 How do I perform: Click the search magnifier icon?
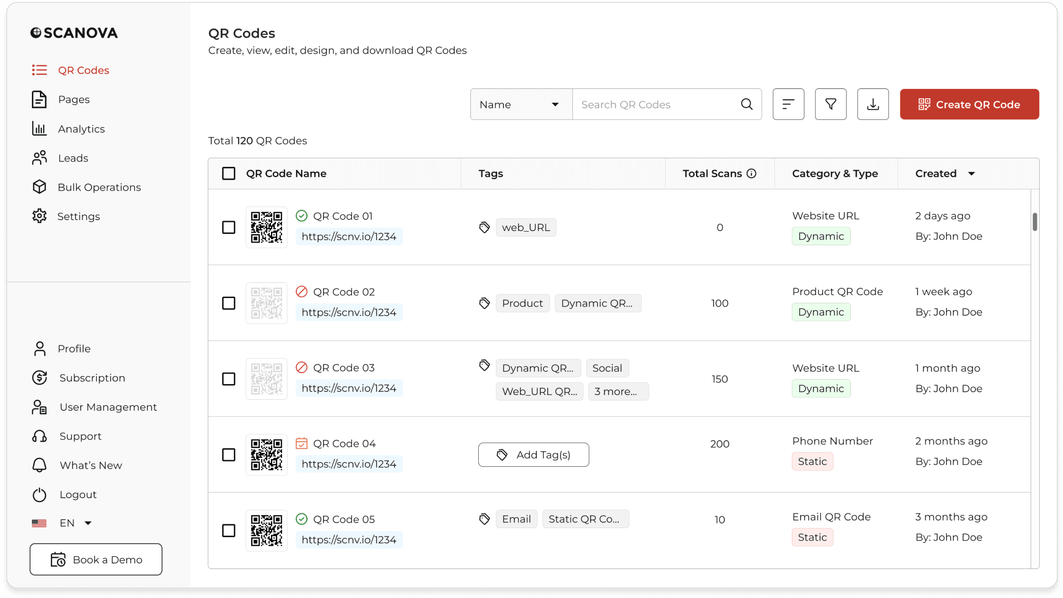[746, 104]
